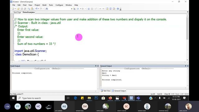Click the editor scroll-up arrow
The width and height of the screenshot is (199, 112).
(187, 16)
